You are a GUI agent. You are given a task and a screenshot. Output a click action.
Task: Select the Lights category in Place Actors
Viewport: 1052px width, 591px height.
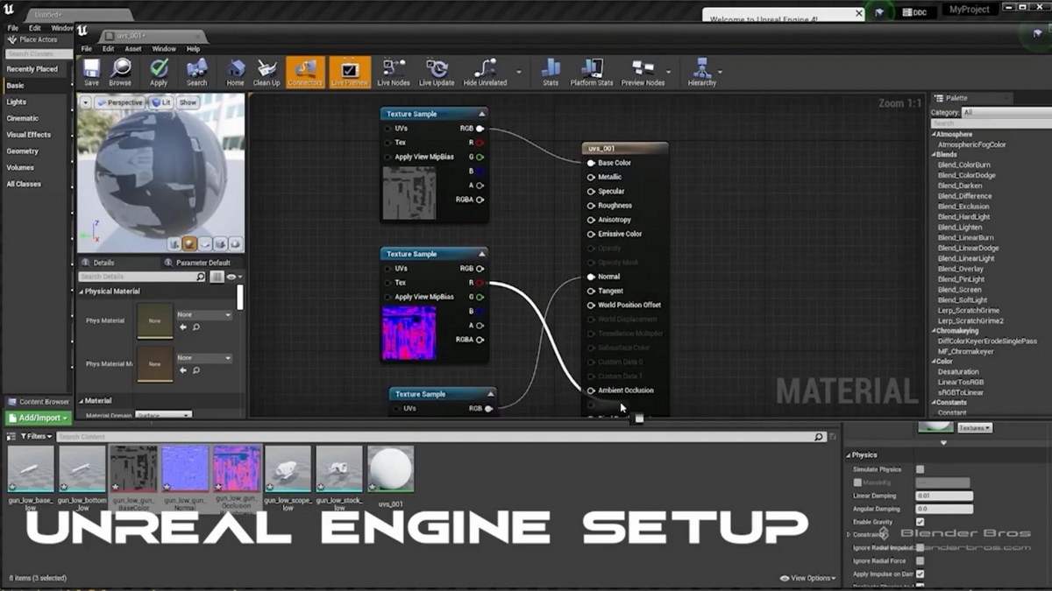point(17,102)
